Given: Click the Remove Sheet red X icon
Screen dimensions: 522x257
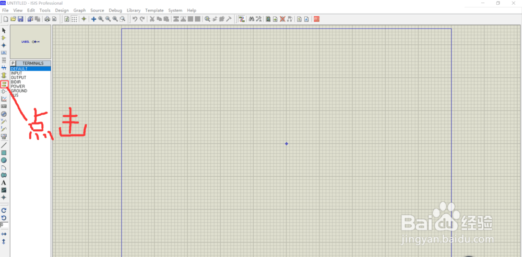Looking at the screenshot, I should [x=282, y=19].
